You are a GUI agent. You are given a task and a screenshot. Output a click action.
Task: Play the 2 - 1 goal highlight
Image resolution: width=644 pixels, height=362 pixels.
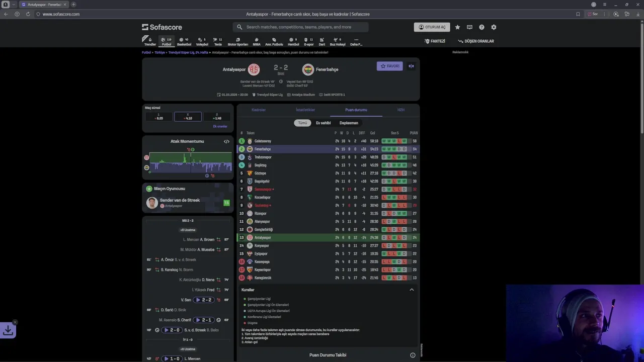click(x=204, y=320)
